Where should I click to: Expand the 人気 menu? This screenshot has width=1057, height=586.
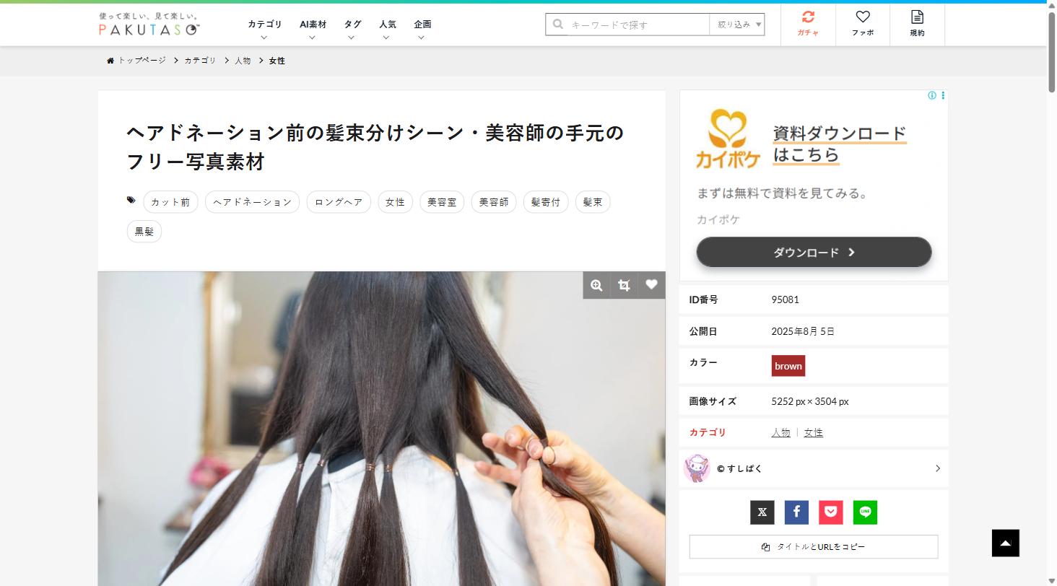[x=388, y=30]
